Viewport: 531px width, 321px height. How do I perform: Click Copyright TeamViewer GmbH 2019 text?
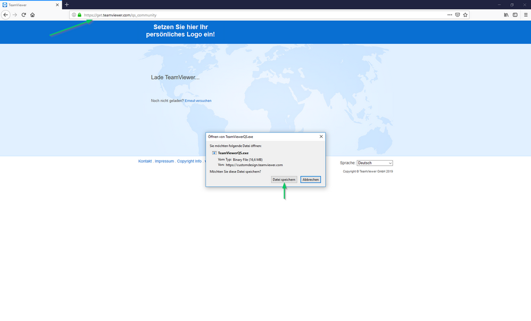pos(368,171)
